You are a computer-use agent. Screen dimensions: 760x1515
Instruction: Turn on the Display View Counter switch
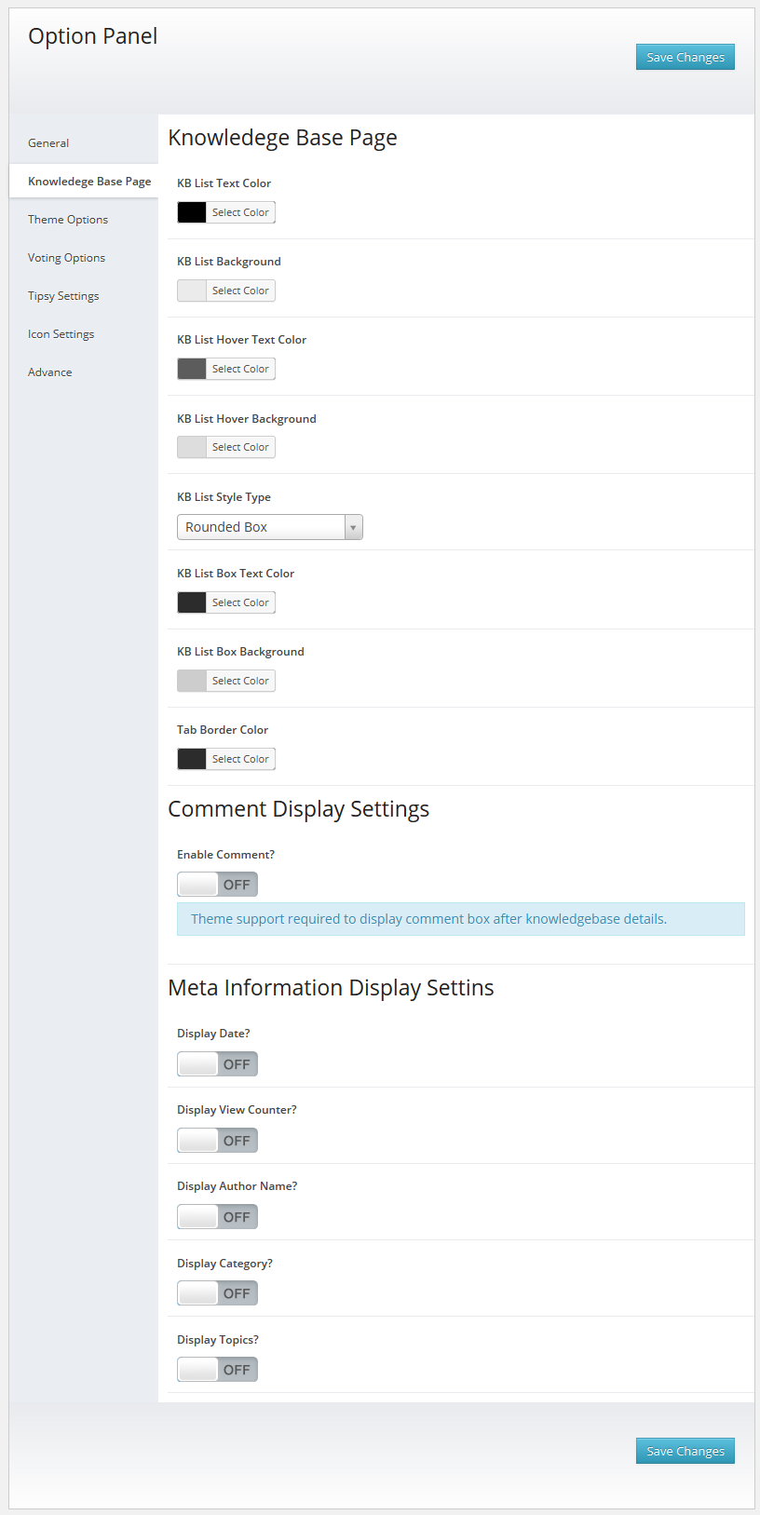217,1141
